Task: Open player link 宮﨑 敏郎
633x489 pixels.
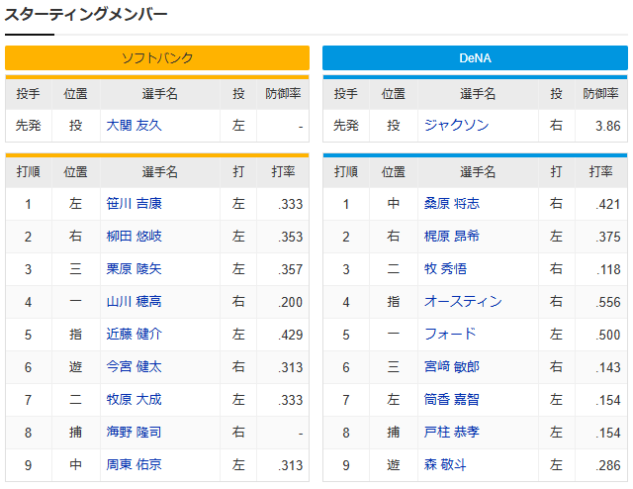Action: coord(452,367)
